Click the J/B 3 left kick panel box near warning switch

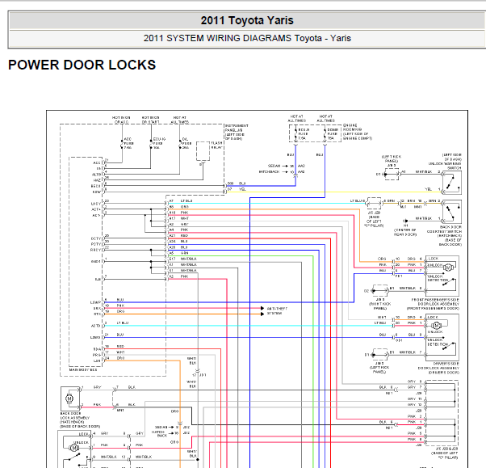point(392,175)
